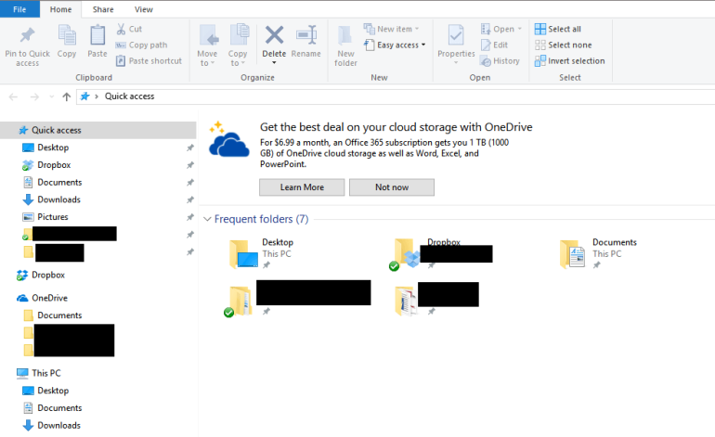Click the New folder icon
Screen dimensions: 715x437
(x=345, y=37)
